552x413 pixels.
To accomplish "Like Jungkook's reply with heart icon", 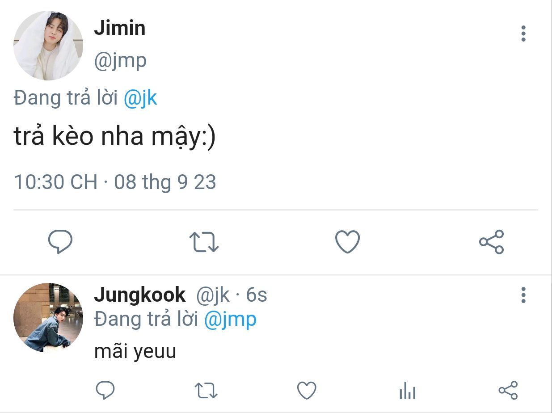I will [x=307, y=390].
